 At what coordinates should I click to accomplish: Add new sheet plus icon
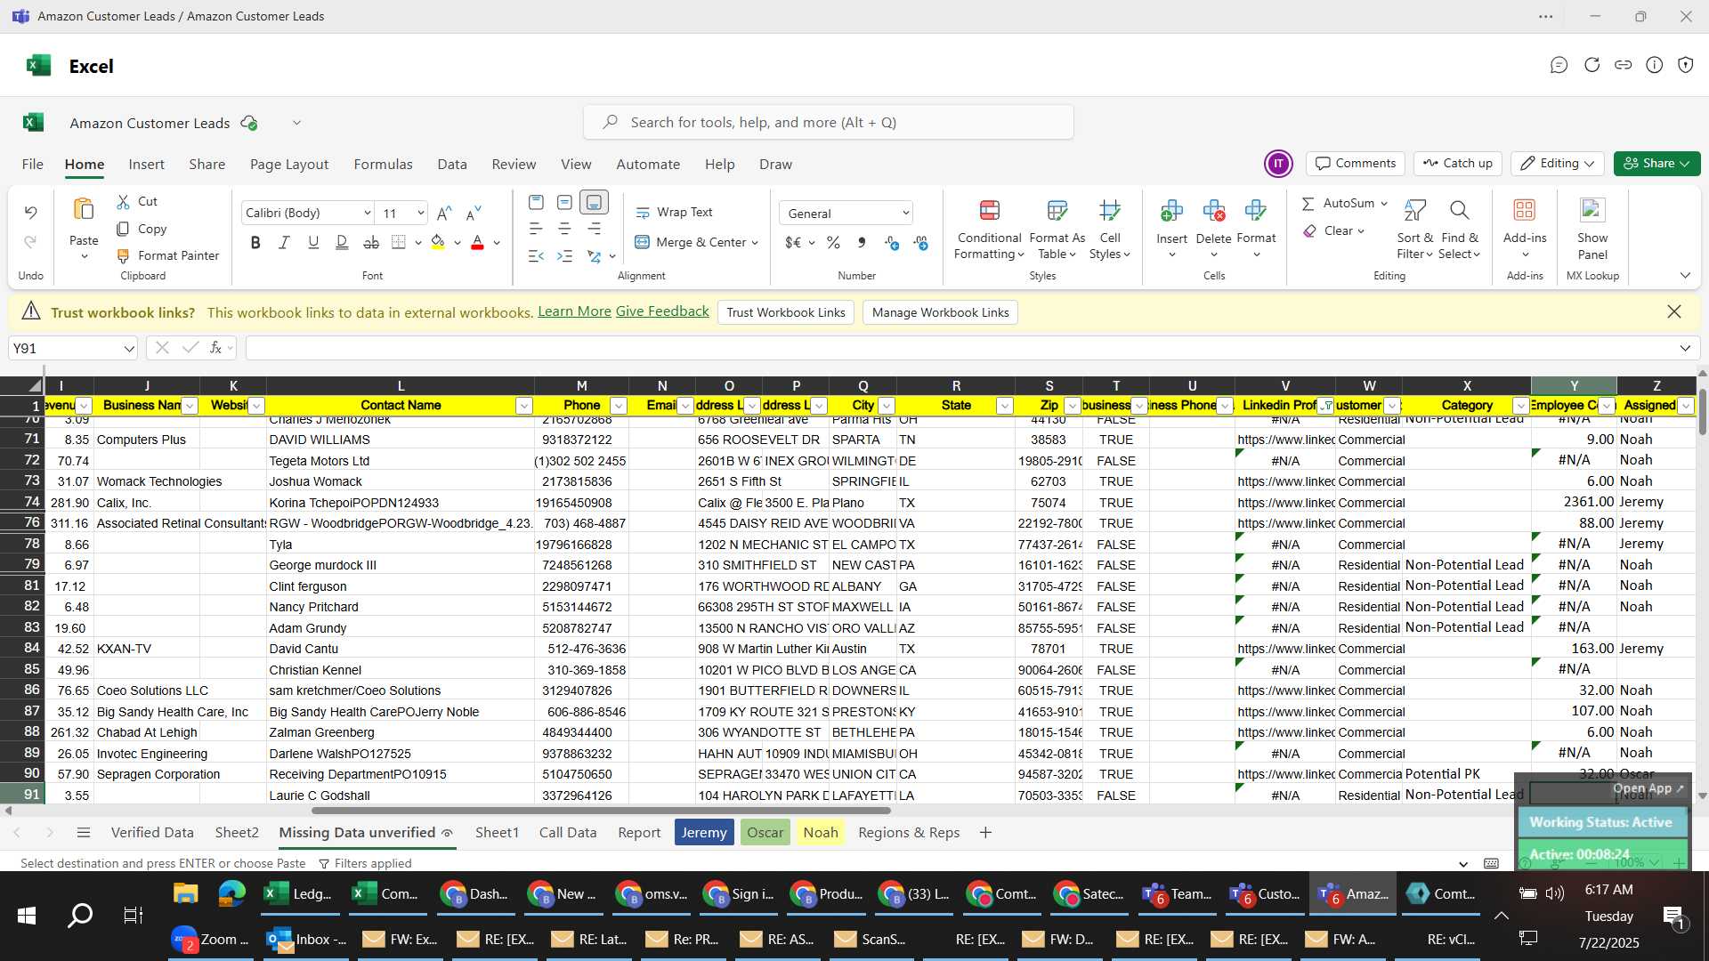pyautogui.click(x=985, y=833)
